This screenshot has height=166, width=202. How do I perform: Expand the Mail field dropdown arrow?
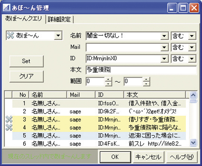pos(164,47)
